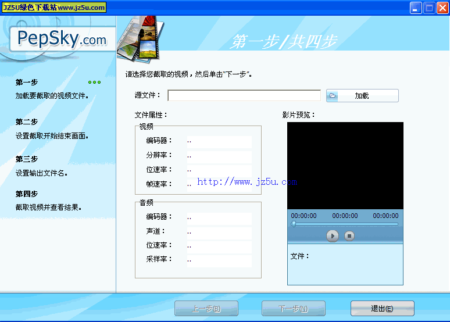
Task: Click the folder icon on load button
Action: pos(333,95)
